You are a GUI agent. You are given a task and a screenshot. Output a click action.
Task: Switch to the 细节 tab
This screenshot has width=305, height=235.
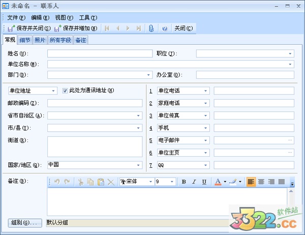click(x=25, y=40)
